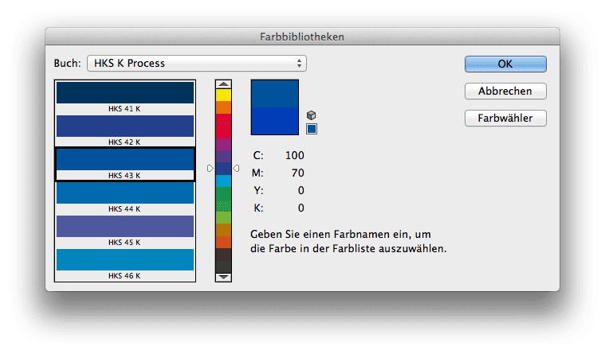This screenshot has width=605, height=354.
Task: Click the current color half of the preview
Action: tap(275, 121)
